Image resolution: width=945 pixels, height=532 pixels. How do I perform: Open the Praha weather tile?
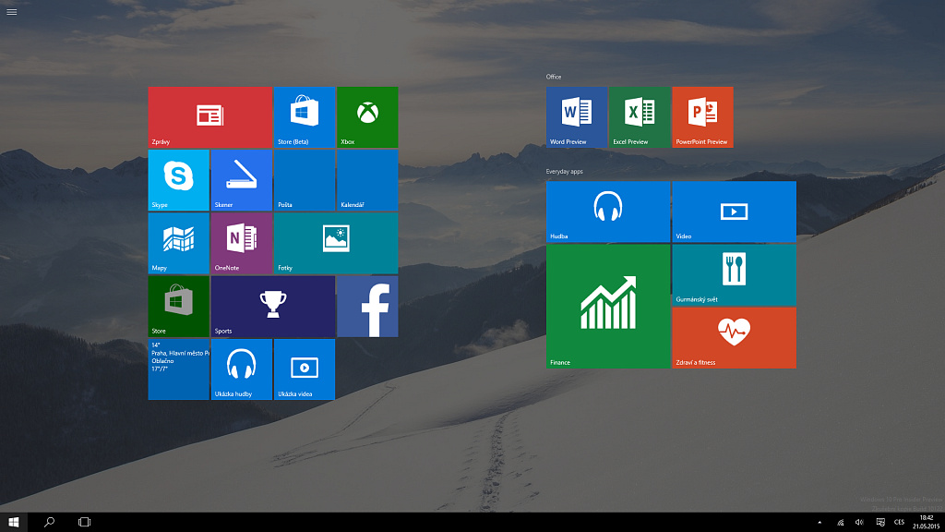click(x=178, y=369)
